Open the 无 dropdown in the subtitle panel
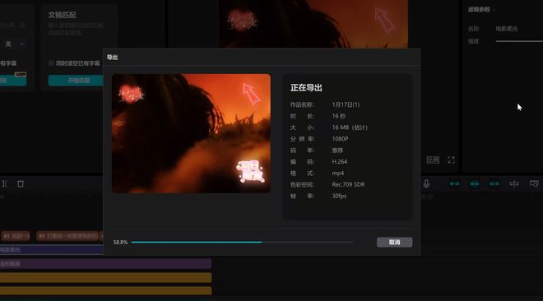Image resolution: width=543 pixels, height=301 pixels. [14, 44]
